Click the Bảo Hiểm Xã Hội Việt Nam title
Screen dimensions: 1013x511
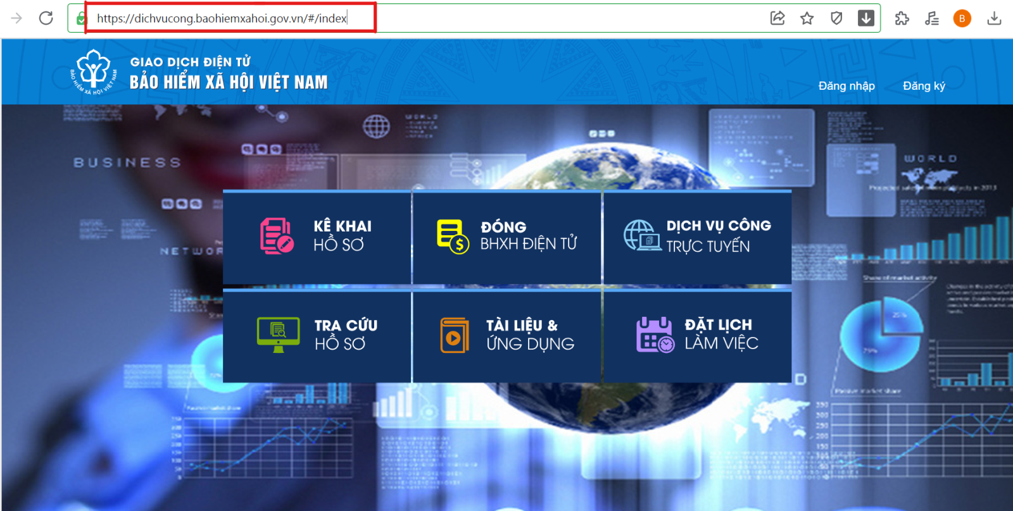(x=229, y=82)
